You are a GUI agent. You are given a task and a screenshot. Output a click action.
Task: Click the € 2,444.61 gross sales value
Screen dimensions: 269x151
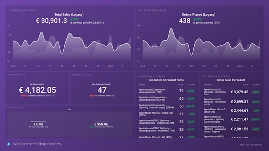click(239, 111)
